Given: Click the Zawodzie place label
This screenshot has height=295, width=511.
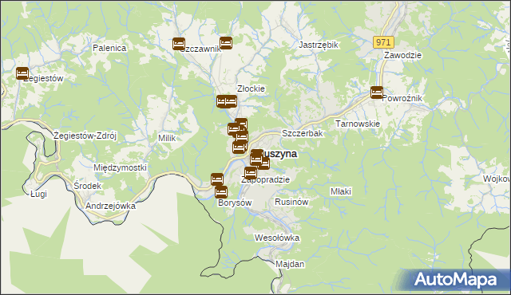Looking at the screenshot, I should pos(402,55).
